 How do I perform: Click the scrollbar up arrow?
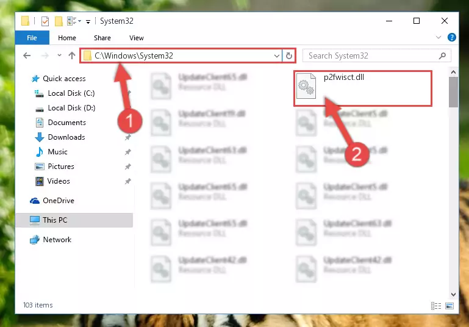[x=453, y=72]
